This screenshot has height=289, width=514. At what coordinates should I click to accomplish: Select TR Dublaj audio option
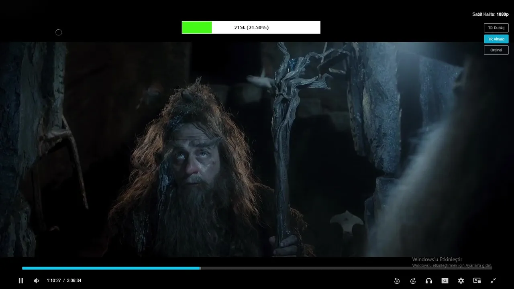point(496,28)
